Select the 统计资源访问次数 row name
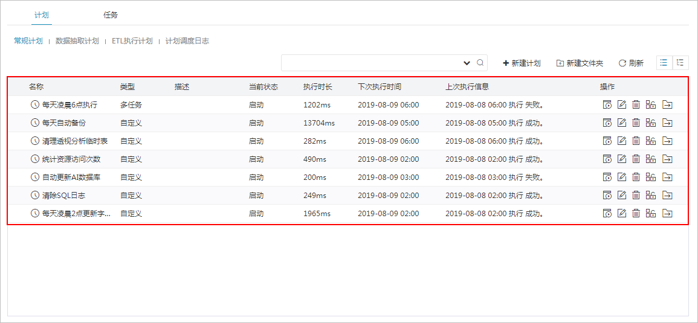 [71, 159]
